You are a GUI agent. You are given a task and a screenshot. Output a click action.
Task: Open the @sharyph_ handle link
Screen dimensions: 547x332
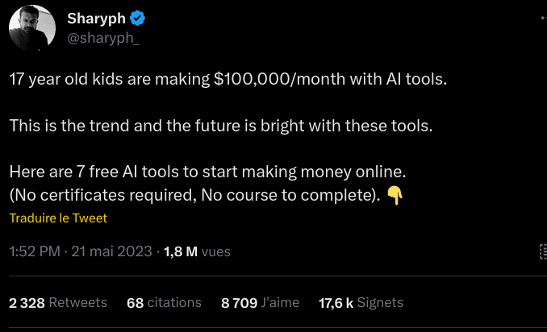(x=103, y=38)
